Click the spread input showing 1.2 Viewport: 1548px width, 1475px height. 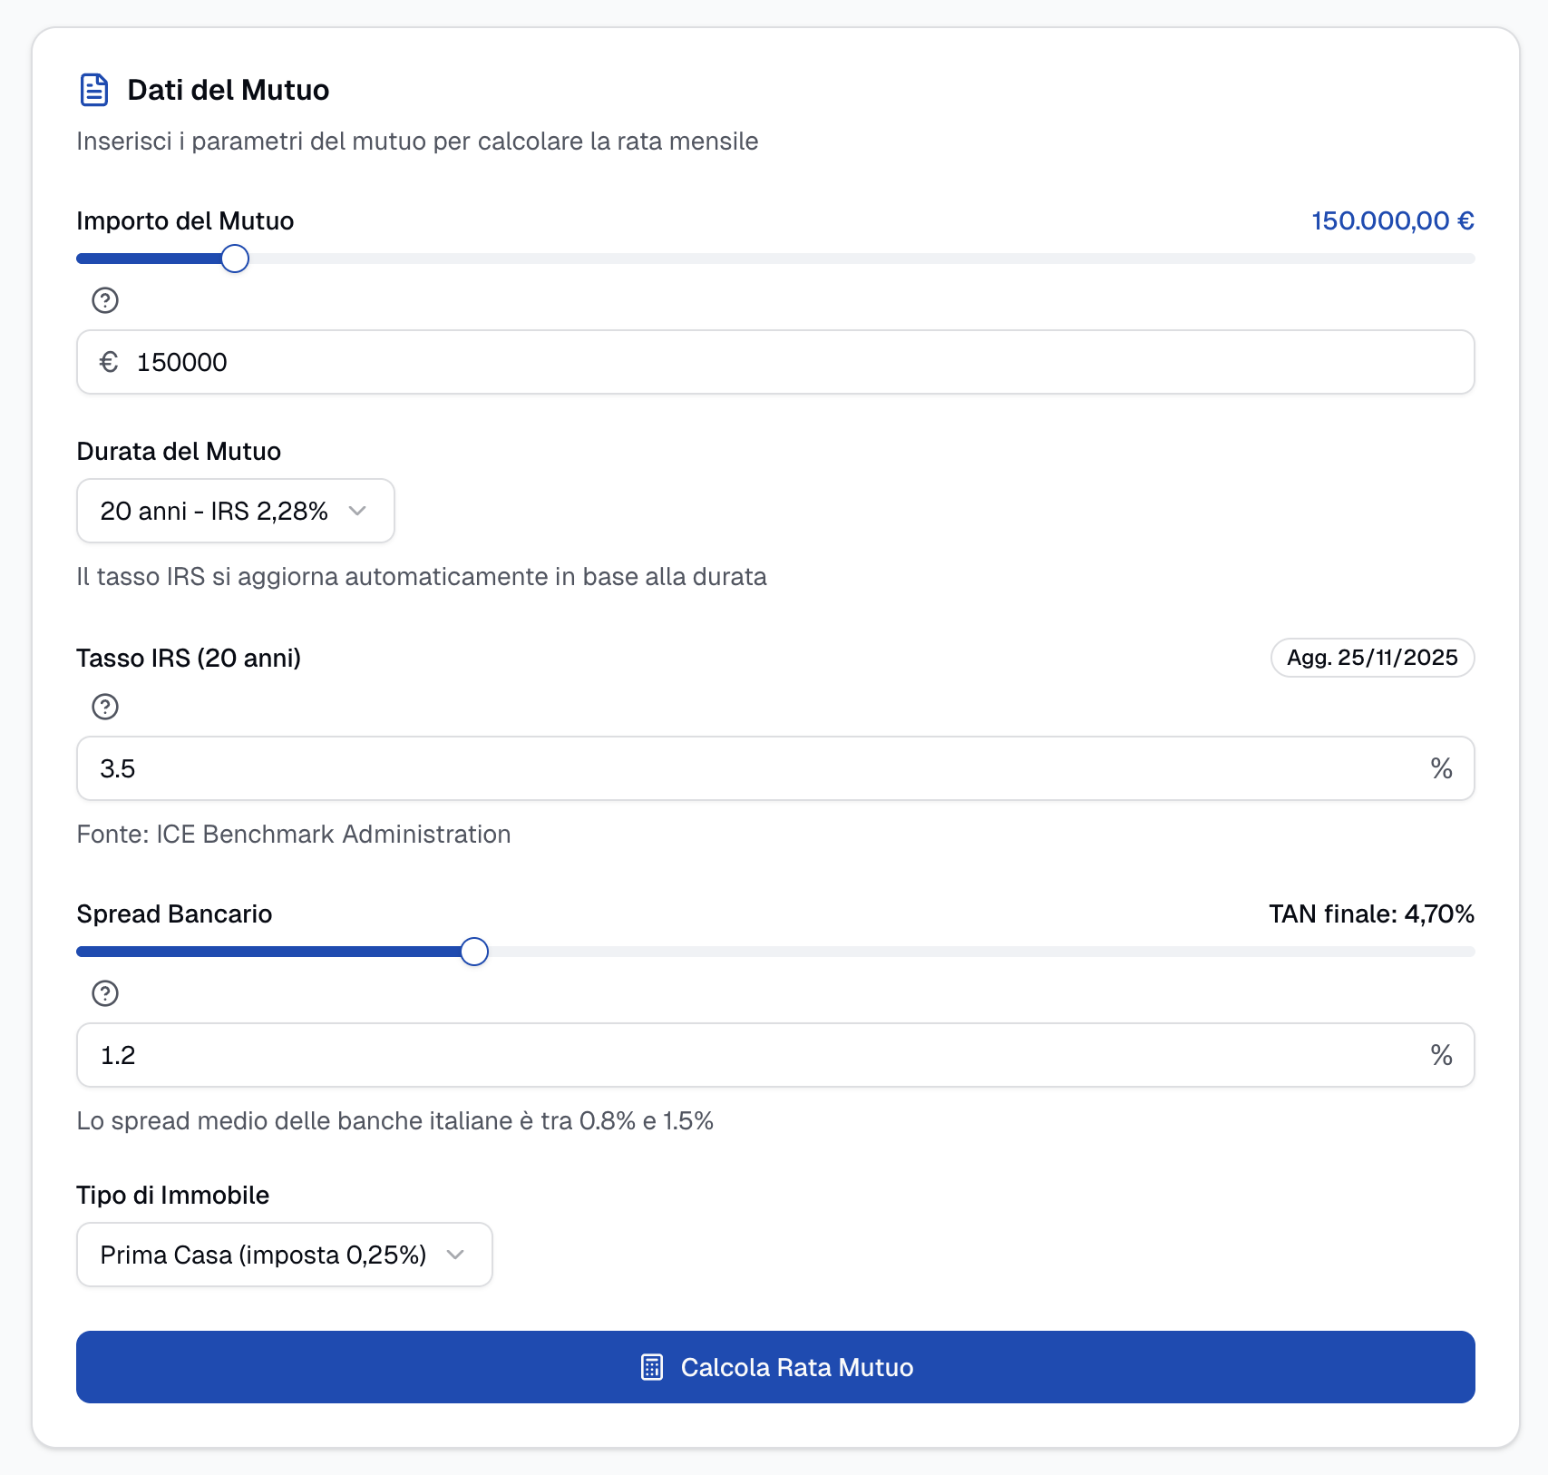(x=757, y=1055)
